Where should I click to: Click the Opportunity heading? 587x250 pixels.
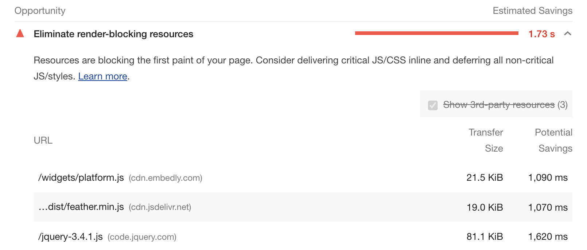click(40, 11)
